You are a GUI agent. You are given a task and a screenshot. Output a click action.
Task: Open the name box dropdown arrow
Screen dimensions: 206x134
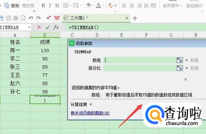coord(29,27)
